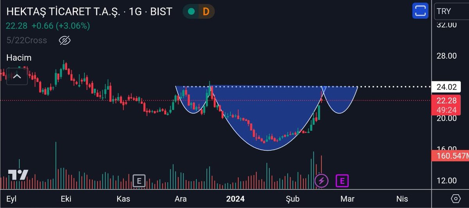
Task: Click the 28.00 price axis value
Action: coord(446,56)
